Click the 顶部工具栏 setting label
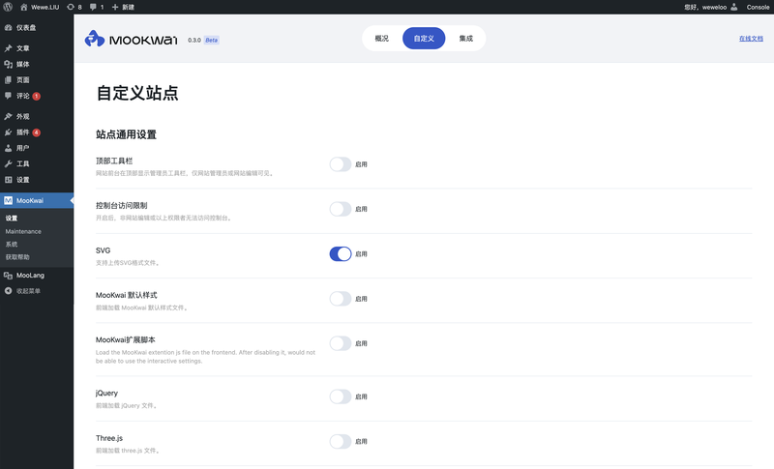 (x=114, y=161)
